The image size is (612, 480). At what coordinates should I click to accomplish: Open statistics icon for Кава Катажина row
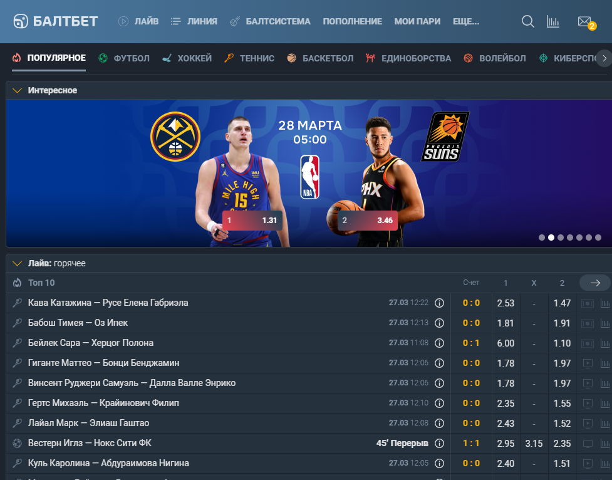pyautogui.click(x=605, y=303)
